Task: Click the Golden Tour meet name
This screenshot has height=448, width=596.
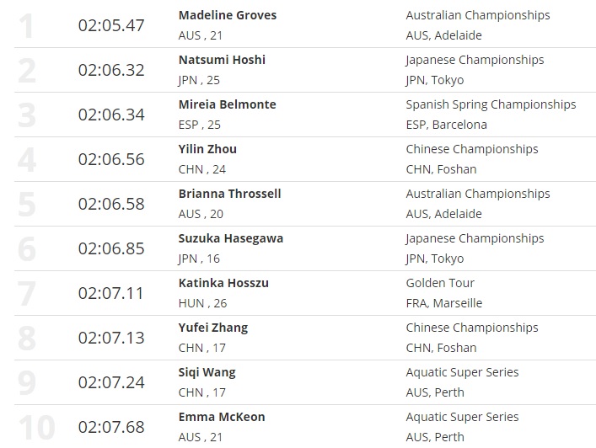Action: pos(440,283)
